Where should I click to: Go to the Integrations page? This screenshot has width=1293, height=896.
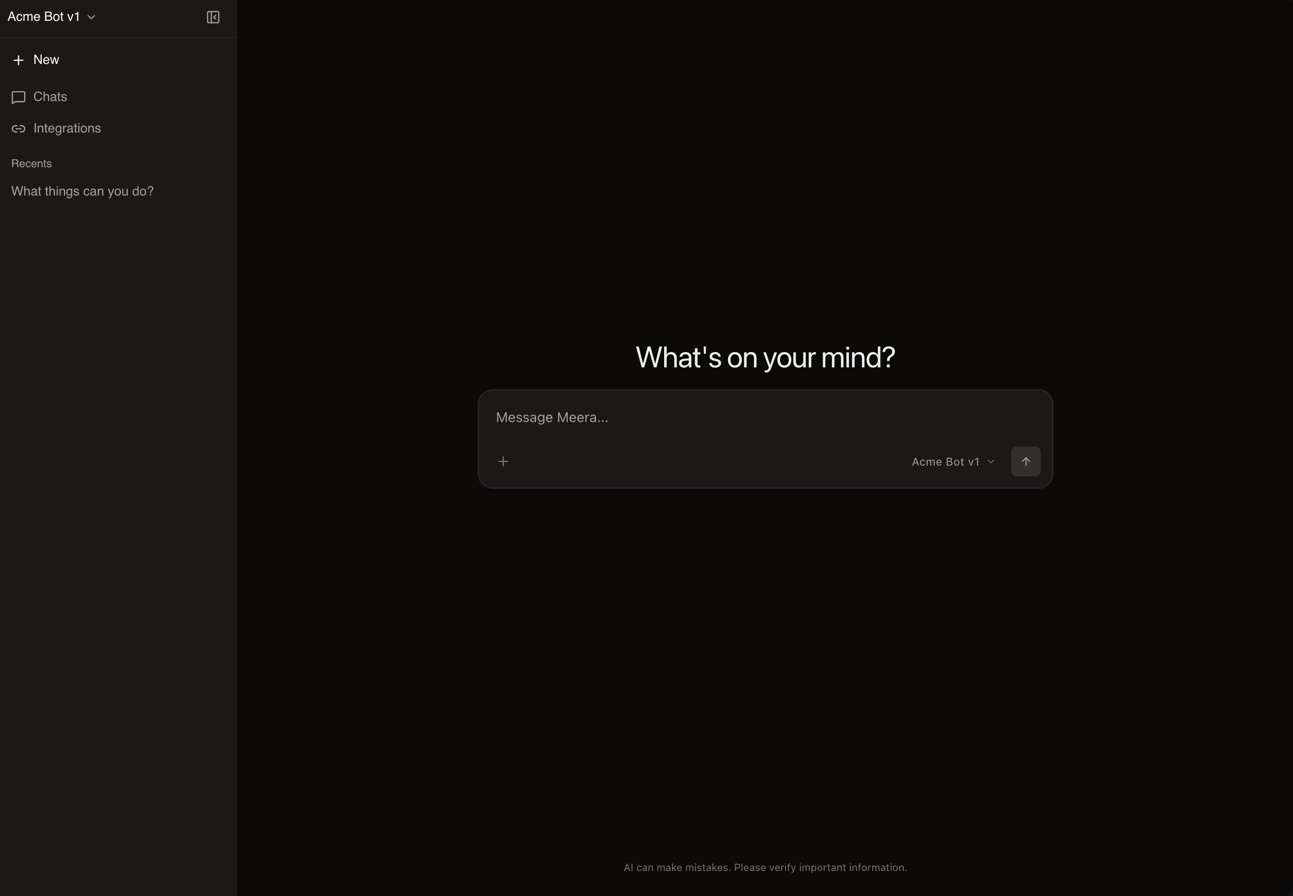(67, 128)
